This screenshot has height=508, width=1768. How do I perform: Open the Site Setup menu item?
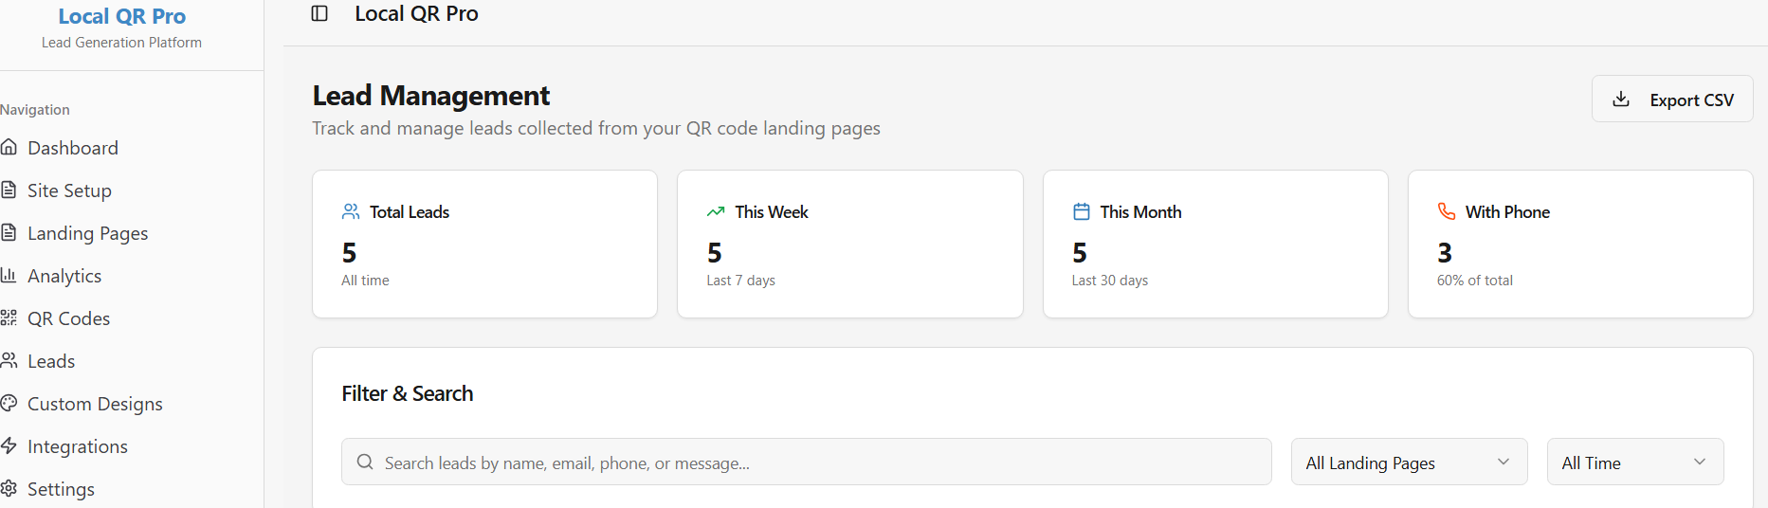pos(69,190)
